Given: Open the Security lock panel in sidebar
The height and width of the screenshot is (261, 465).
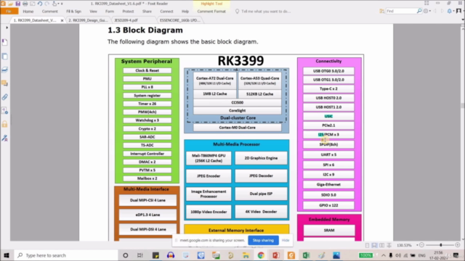Looking at the screenshot, I should click(5, 124).
